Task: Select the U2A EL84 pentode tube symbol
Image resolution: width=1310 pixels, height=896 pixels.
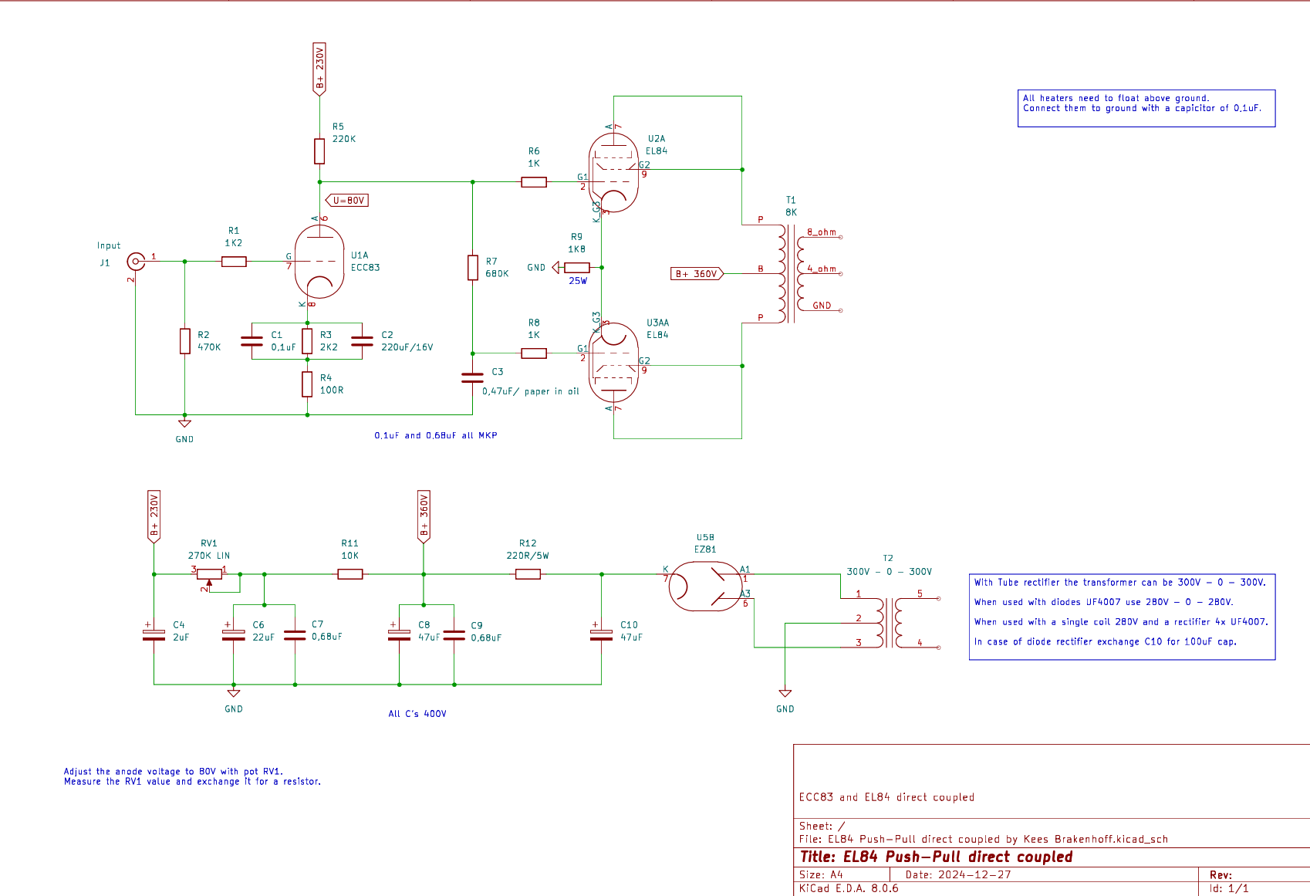Action: pyautogui.click(x=613, y=172)
